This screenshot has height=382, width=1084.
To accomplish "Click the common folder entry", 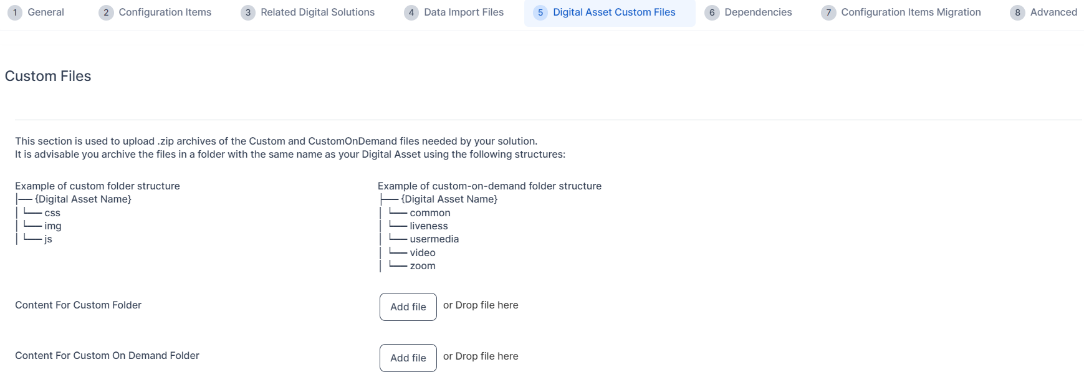I will point(430,213).
